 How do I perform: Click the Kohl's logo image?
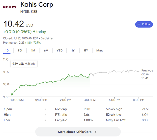[9, 7]
